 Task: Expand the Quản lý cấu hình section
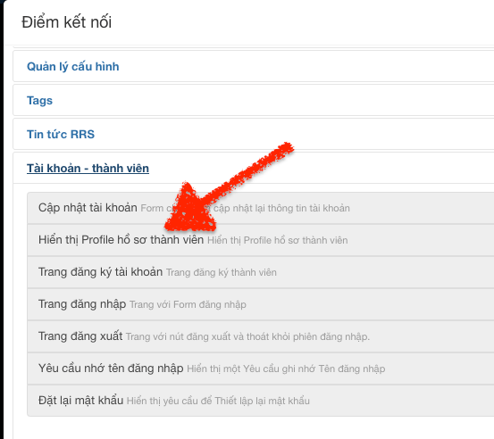(72, 67)
